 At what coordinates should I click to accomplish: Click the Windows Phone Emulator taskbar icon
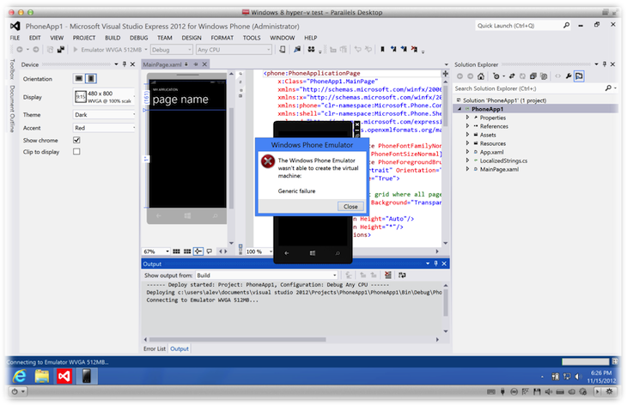[87, 377]
